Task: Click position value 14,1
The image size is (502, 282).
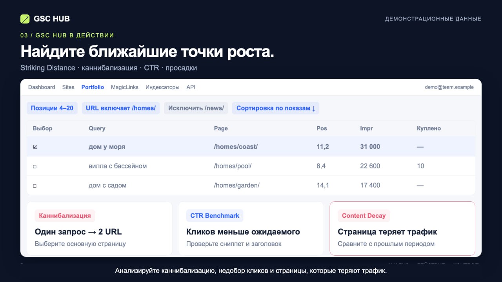Action: point(323,185)
